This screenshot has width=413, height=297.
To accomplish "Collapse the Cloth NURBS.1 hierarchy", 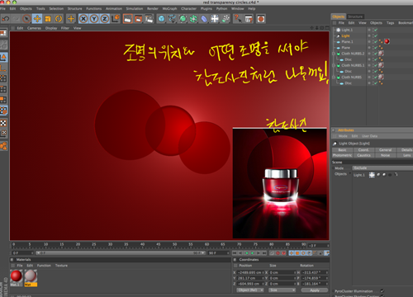I will click(334, 65).
